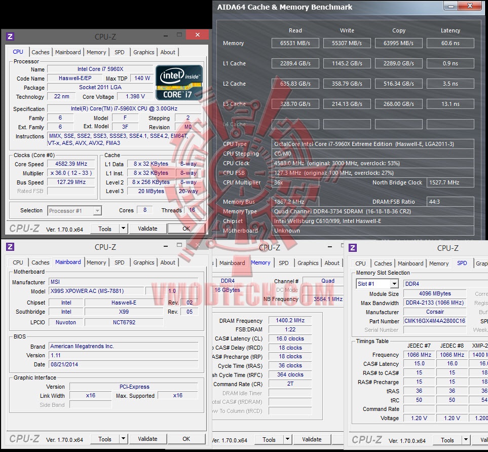This screenshot has height=452, width=488.
Task: Open Mainboard tab in top CPU-Z window
Action: [x=68, y=52]
